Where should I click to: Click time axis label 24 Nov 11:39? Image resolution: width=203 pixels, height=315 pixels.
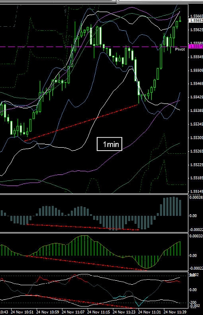point(175,312)
